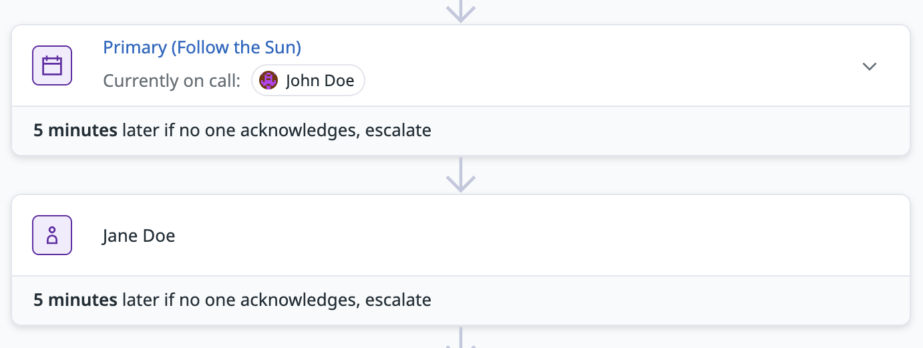Select the John Doe name in on-call chip
This screenshot has width=923, height=348.
(x=320, y=81)
